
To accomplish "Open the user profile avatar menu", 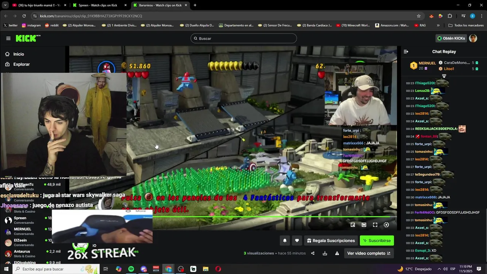I will (x=473, y=38).
